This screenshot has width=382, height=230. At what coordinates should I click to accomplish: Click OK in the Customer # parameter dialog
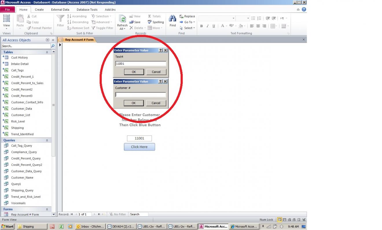[x=133, y=103]
